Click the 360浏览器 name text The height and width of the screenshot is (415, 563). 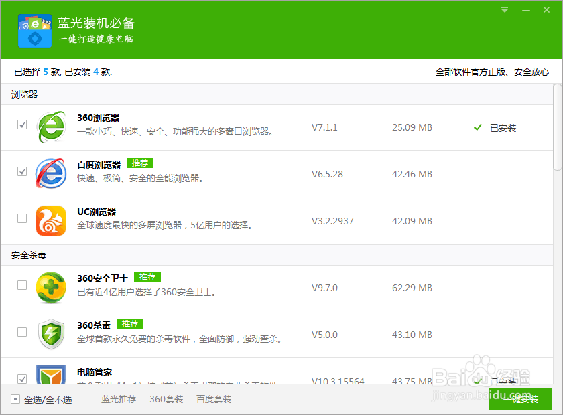99,118
